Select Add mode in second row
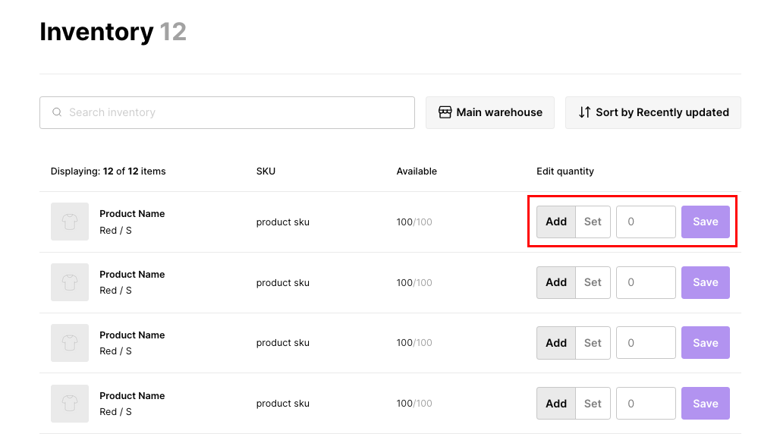Screen dimensions: 780x434 [556, 282]
